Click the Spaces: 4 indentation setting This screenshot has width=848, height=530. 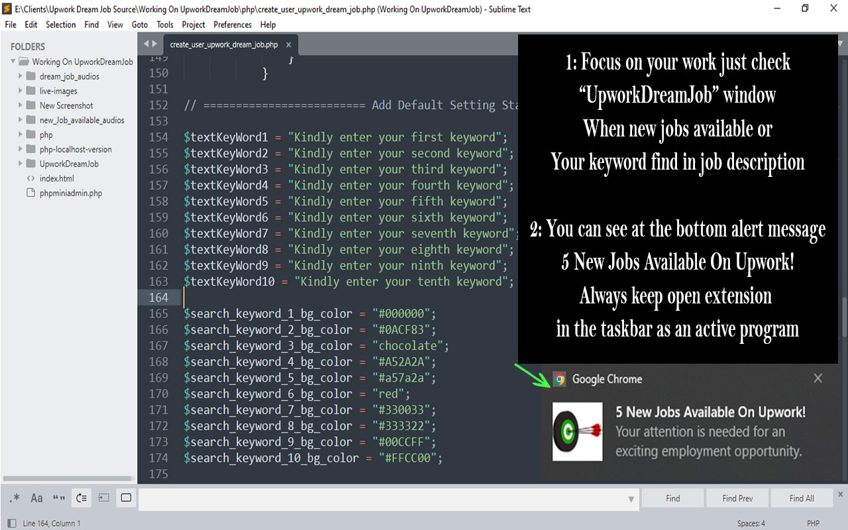point(751,523)
